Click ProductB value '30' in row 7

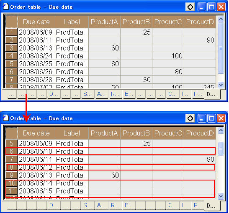pos(136,80)
